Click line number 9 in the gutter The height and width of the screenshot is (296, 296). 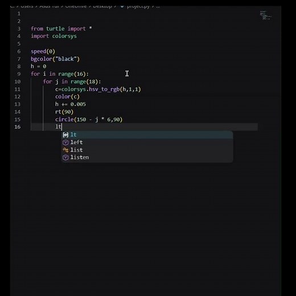19,74
